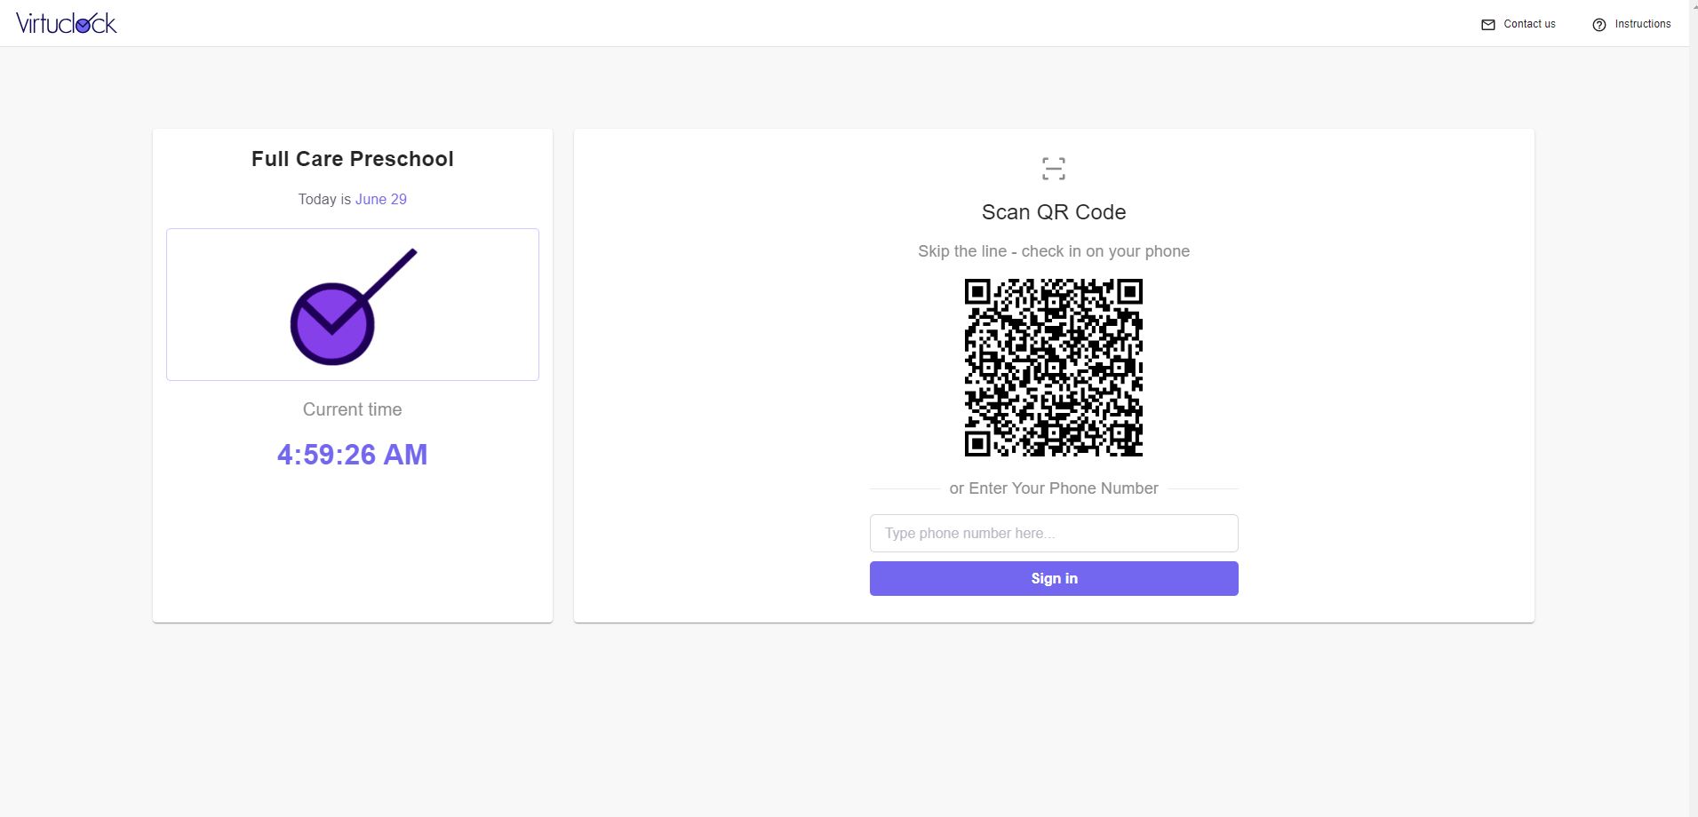
Task: Click the Scan QR Code heading
Action: pyautogui.click(x=1054, y=212)
